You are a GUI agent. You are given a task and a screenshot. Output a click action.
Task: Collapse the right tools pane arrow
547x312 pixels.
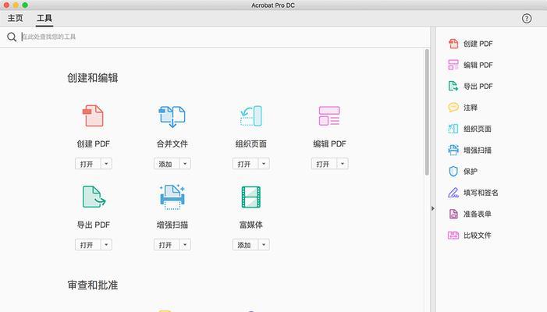point(432,208)
